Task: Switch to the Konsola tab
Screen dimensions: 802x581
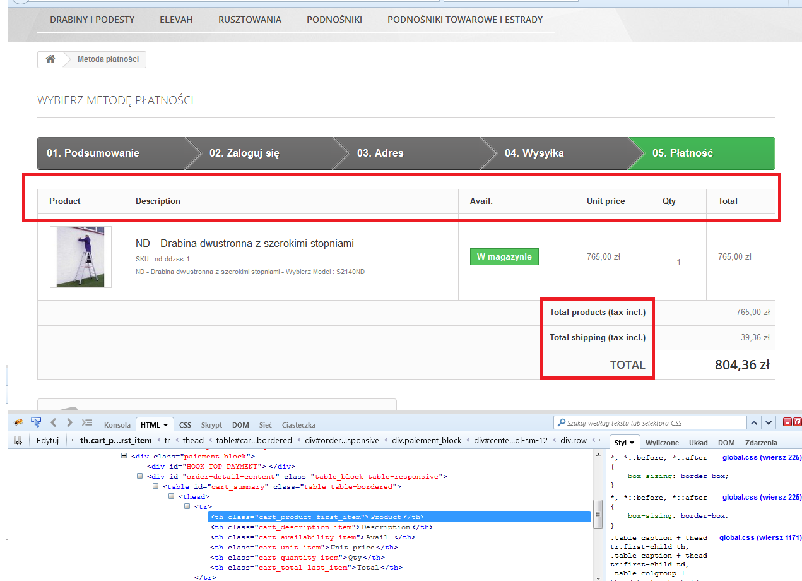Action: tap(117, 425)
